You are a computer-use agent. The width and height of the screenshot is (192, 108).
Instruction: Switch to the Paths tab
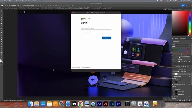point(180,64)
